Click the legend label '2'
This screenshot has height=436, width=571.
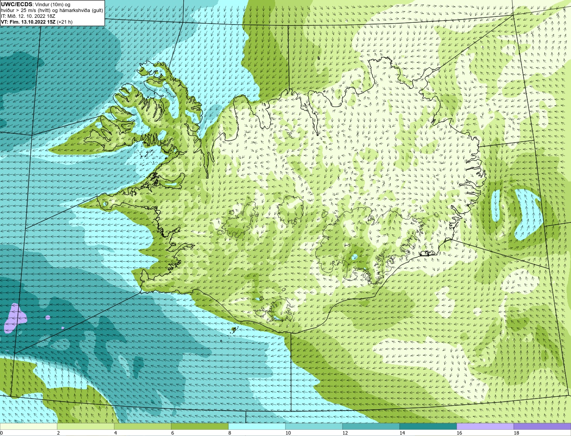point(58,433)
